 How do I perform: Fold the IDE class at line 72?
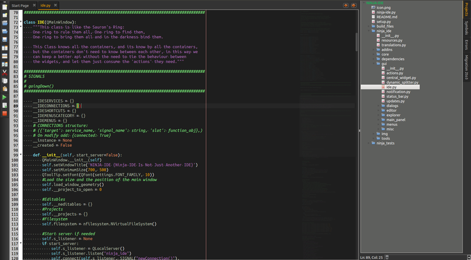click(22, 22)
